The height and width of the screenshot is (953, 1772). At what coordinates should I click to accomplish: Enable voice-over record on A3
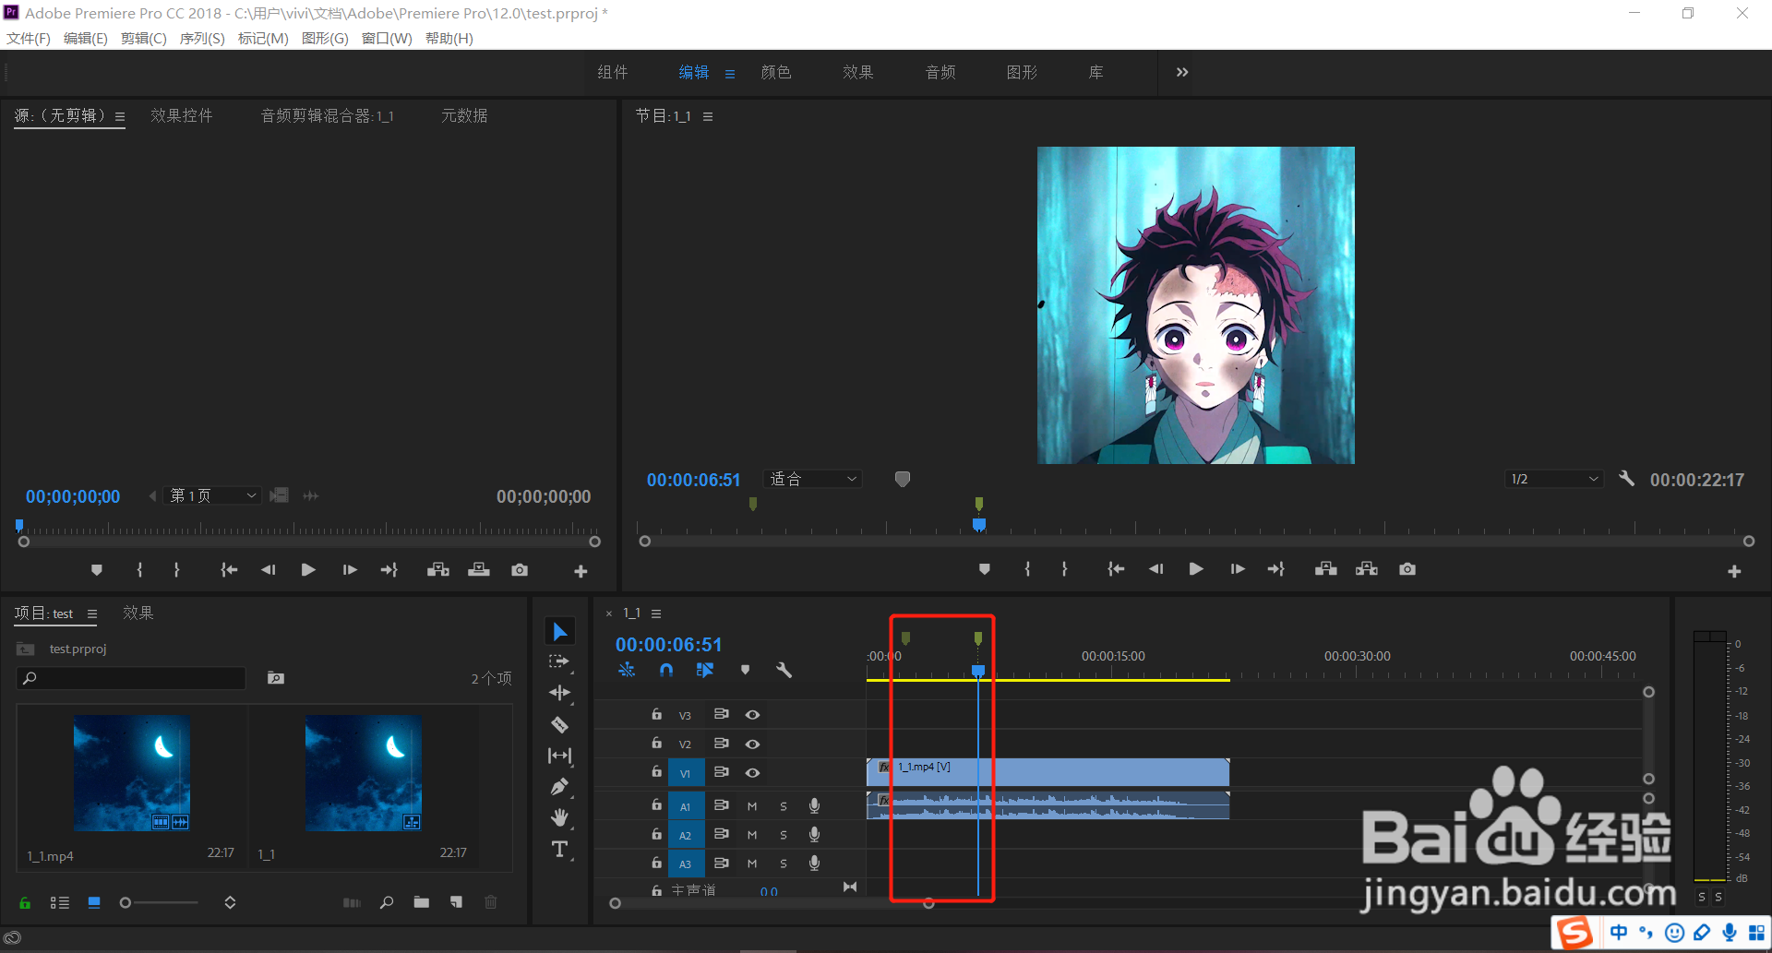[x=814, y=864]
